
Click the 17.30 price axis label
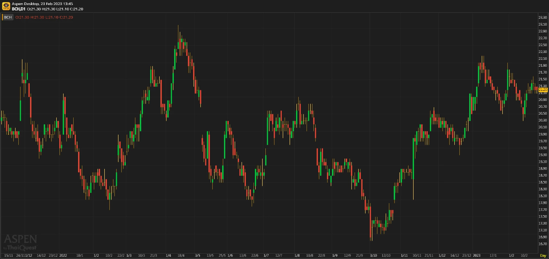pyautogui.click(x=543, y=223)
